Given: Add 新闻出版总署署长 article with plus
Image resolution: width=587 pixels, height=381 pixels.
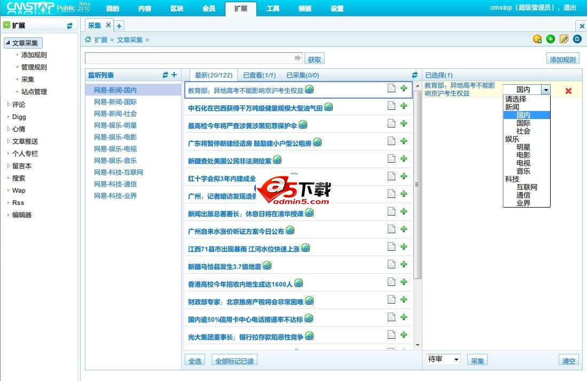Looking at the screenshot, I should coord(404,211).
